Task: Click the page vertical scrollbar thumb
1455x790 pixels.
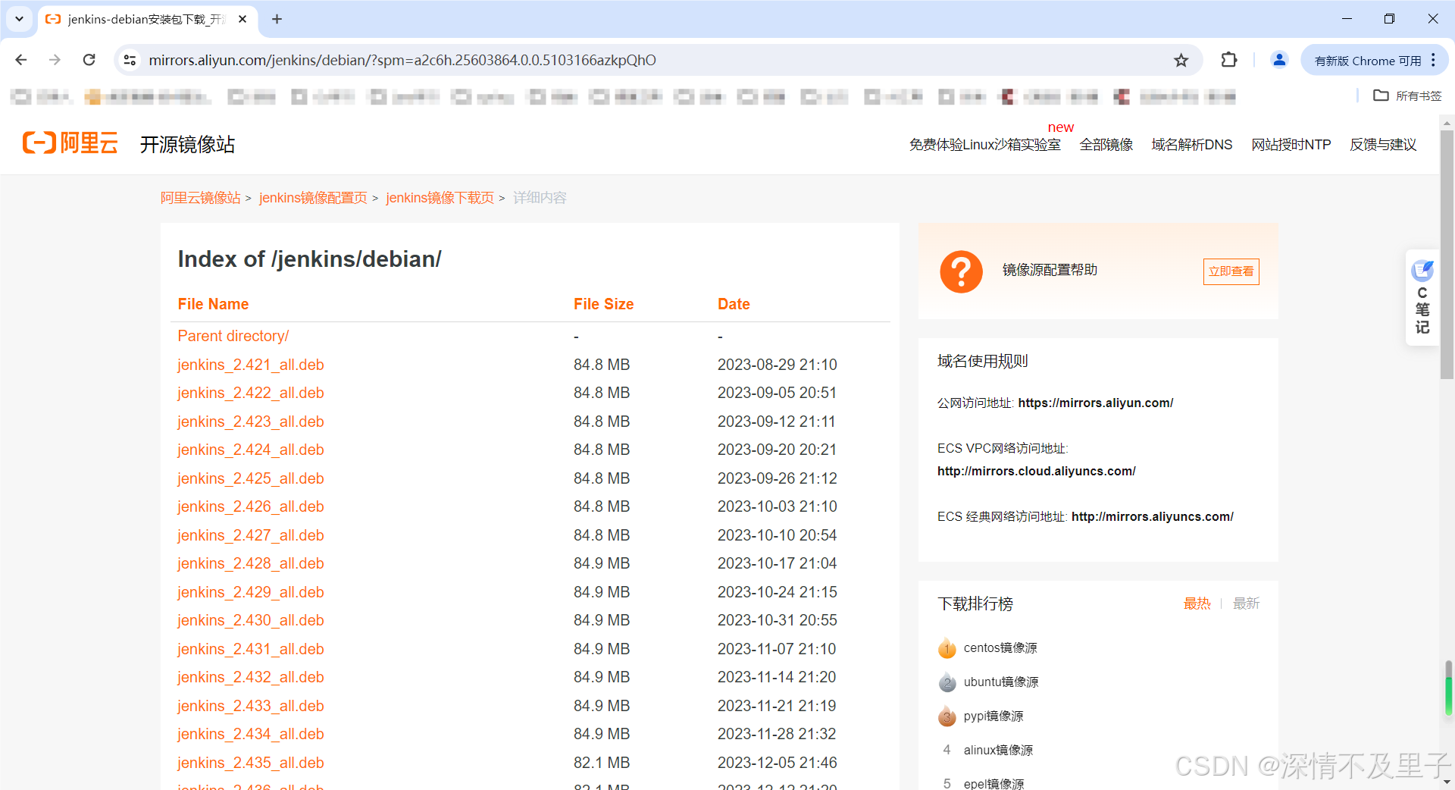Action: (x=1447, y=254)
